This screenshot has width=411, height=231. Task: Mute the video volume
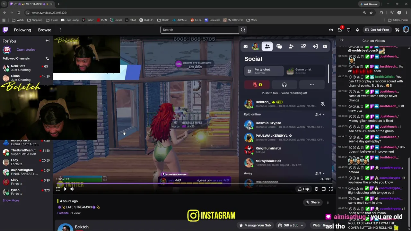pos(72,189)
